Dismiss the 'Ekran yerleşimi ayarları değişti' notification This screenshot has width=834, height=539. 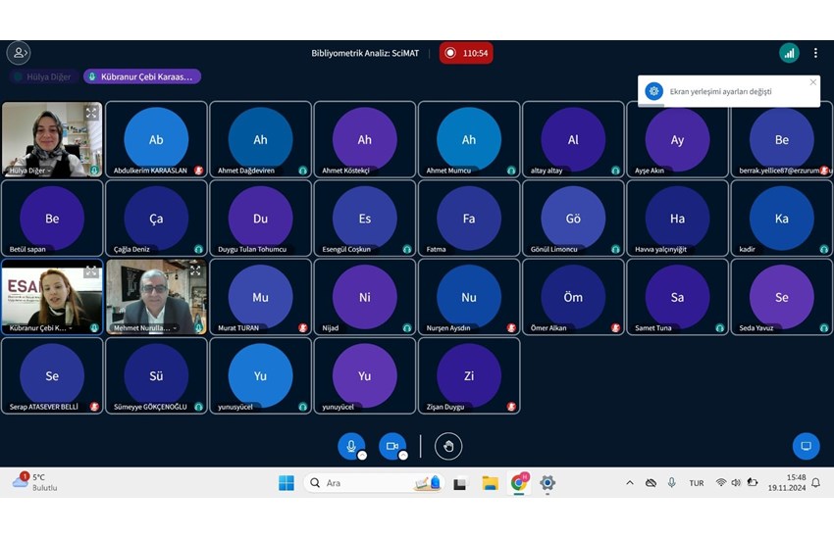pos(812,82)
